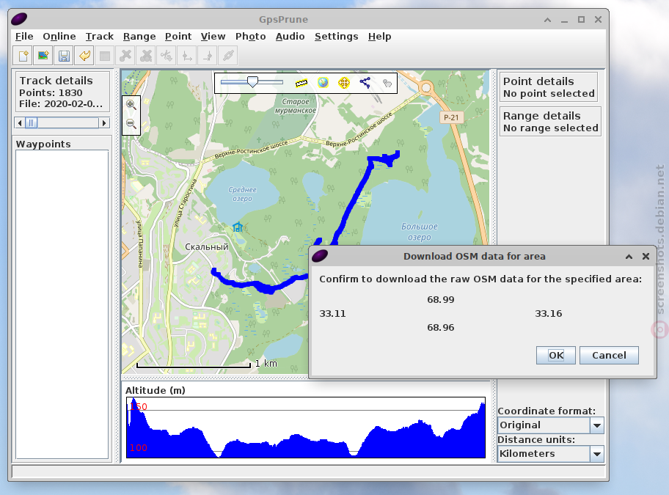
Task: Toggle autopan with the yellow arrows icon
Action: point(344,83)
